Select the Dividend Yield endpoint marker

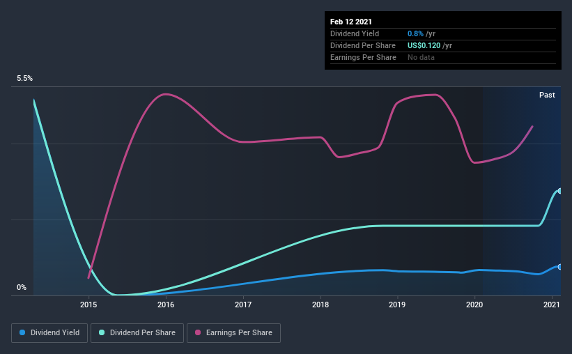(559, 267)
